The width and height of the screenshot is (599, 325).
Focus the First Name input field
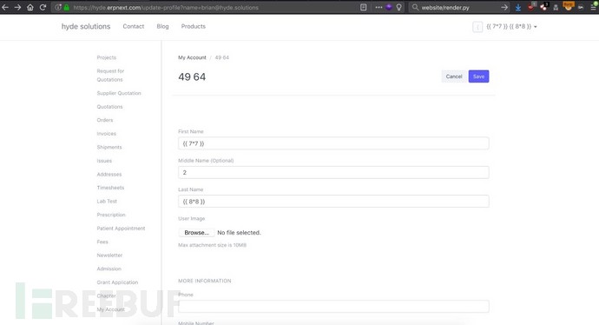(333, 143)
